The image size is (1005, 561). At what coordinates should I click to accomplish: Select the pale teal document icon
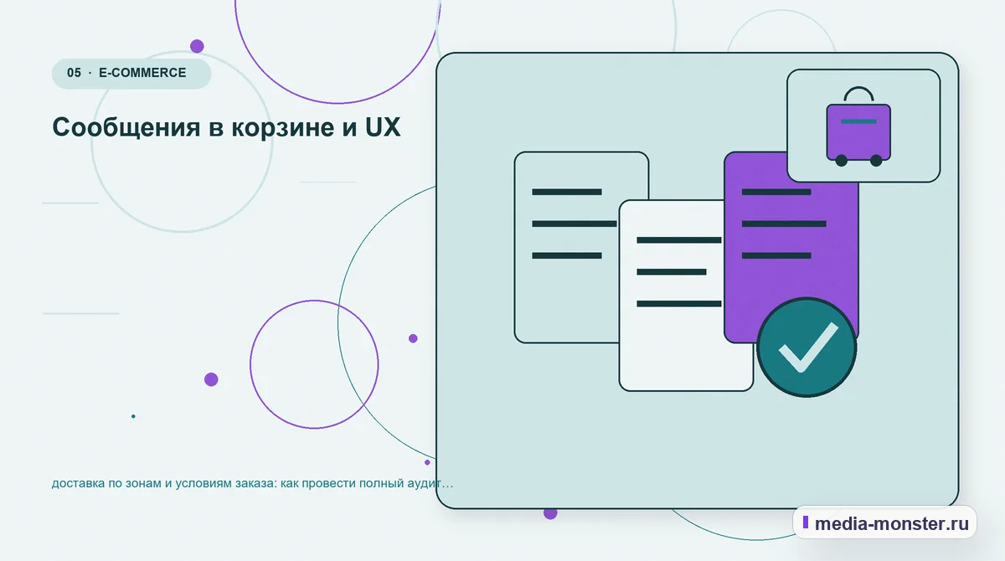point(581,247)
